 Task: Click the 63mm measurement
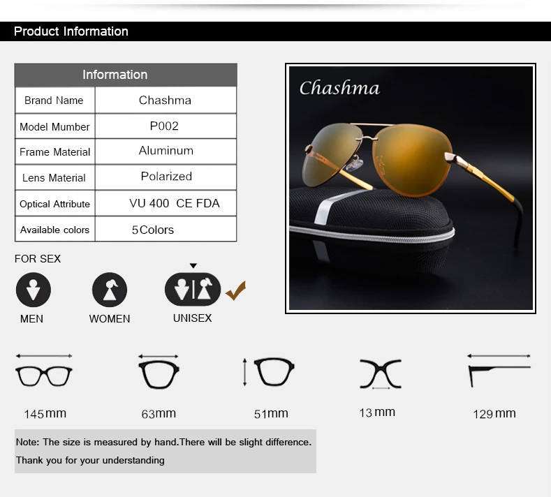(x=159, y=414)
